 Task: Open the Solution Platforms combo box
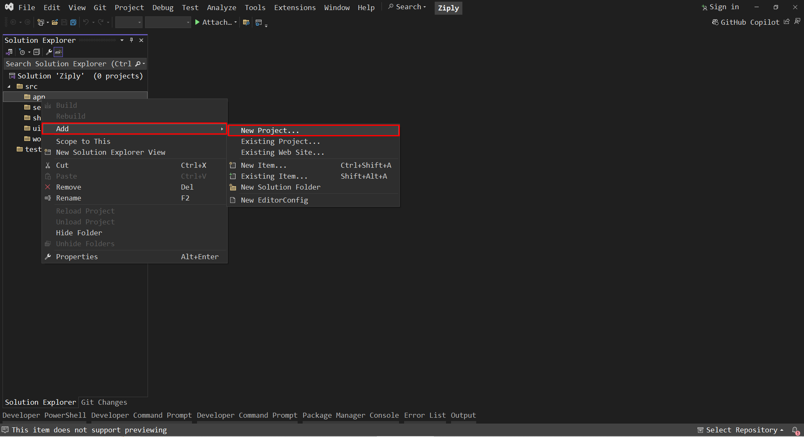(168, 22)
